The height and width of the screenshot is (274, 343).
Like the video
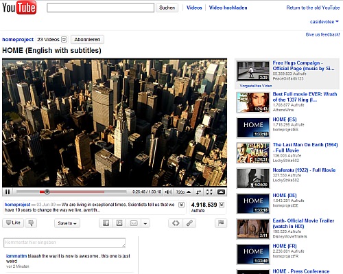click(13, 222)
